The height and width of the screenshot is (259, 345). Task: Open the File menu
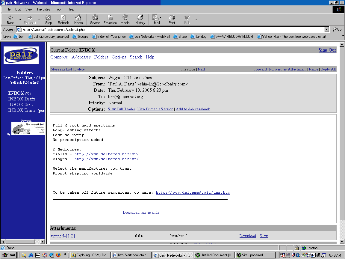pos(8,9)
